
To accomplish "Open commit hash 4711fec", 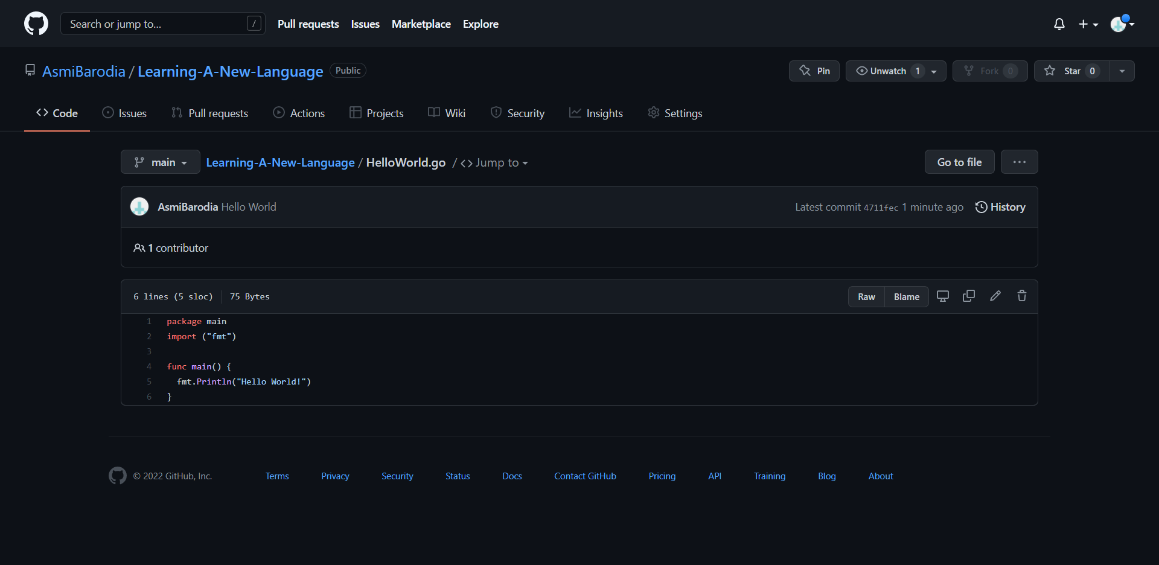I will [881, 208].
